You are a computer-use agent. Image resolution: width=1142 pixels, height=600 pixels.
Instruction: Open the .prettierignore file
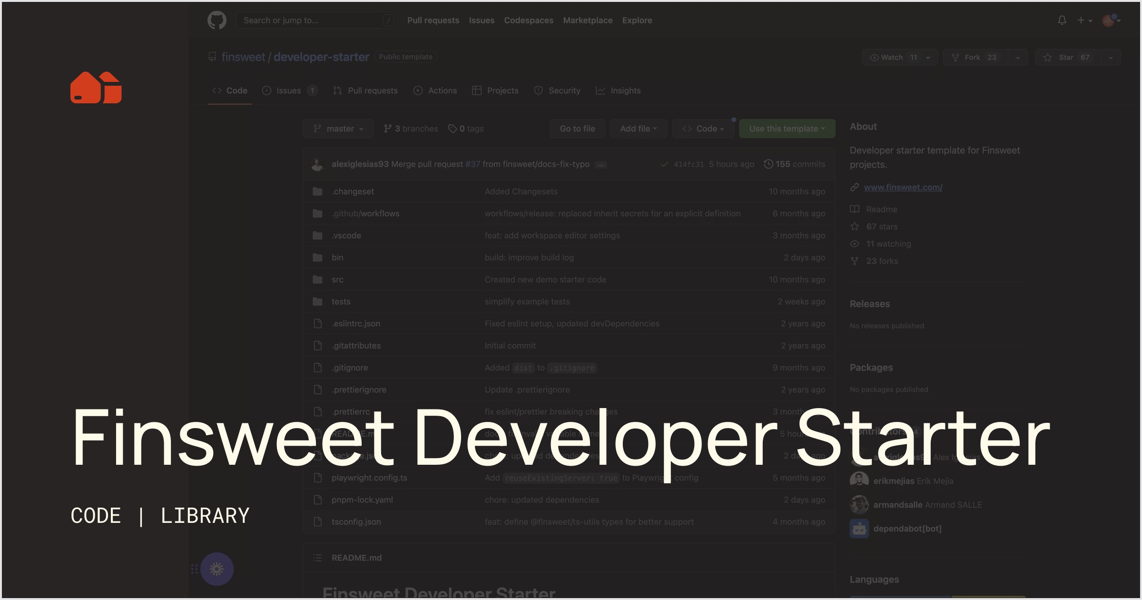359,390
